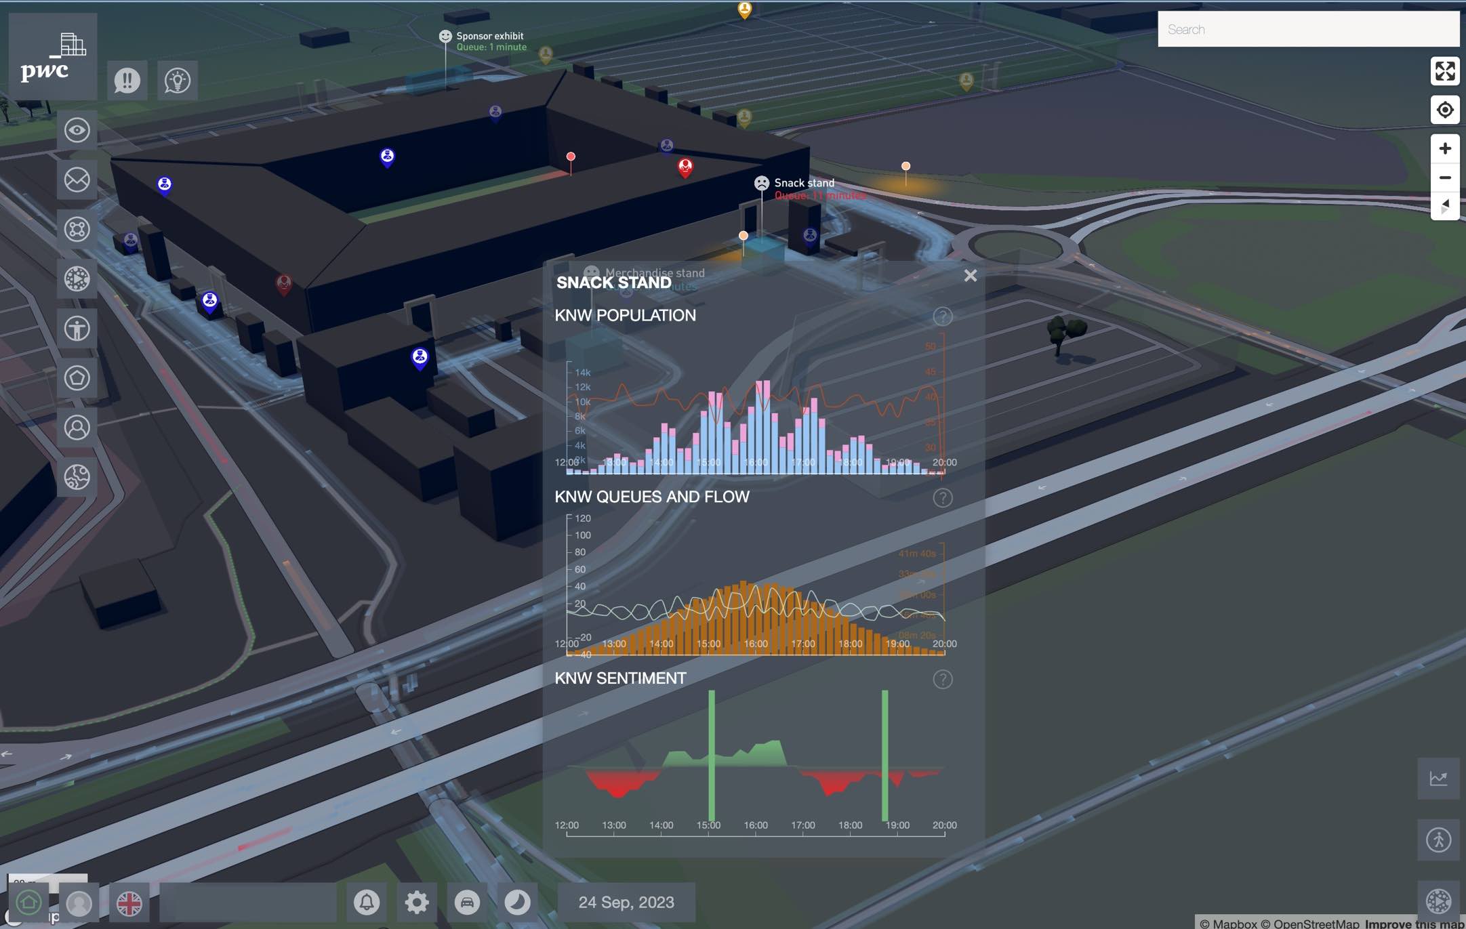Start the simulation play sidebar icon
The image size is (1466, 929).
[x=77, y=278]
